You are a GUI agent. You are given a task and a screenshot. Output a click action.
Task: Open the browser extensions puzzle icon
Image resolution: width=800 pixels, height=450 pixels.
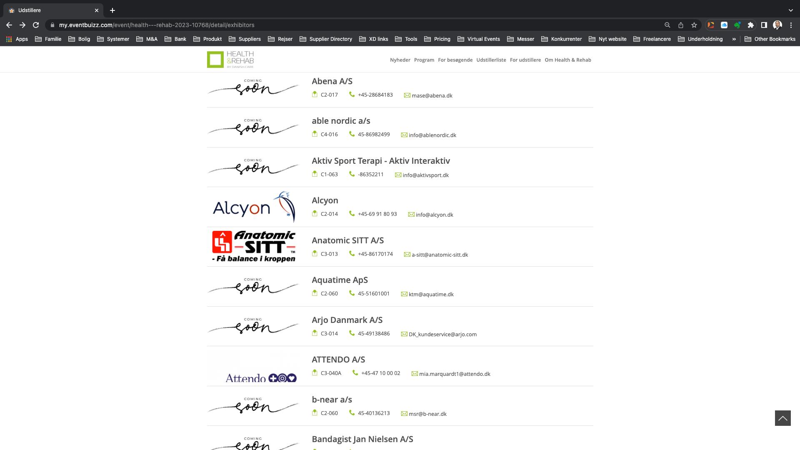point(750,25)
